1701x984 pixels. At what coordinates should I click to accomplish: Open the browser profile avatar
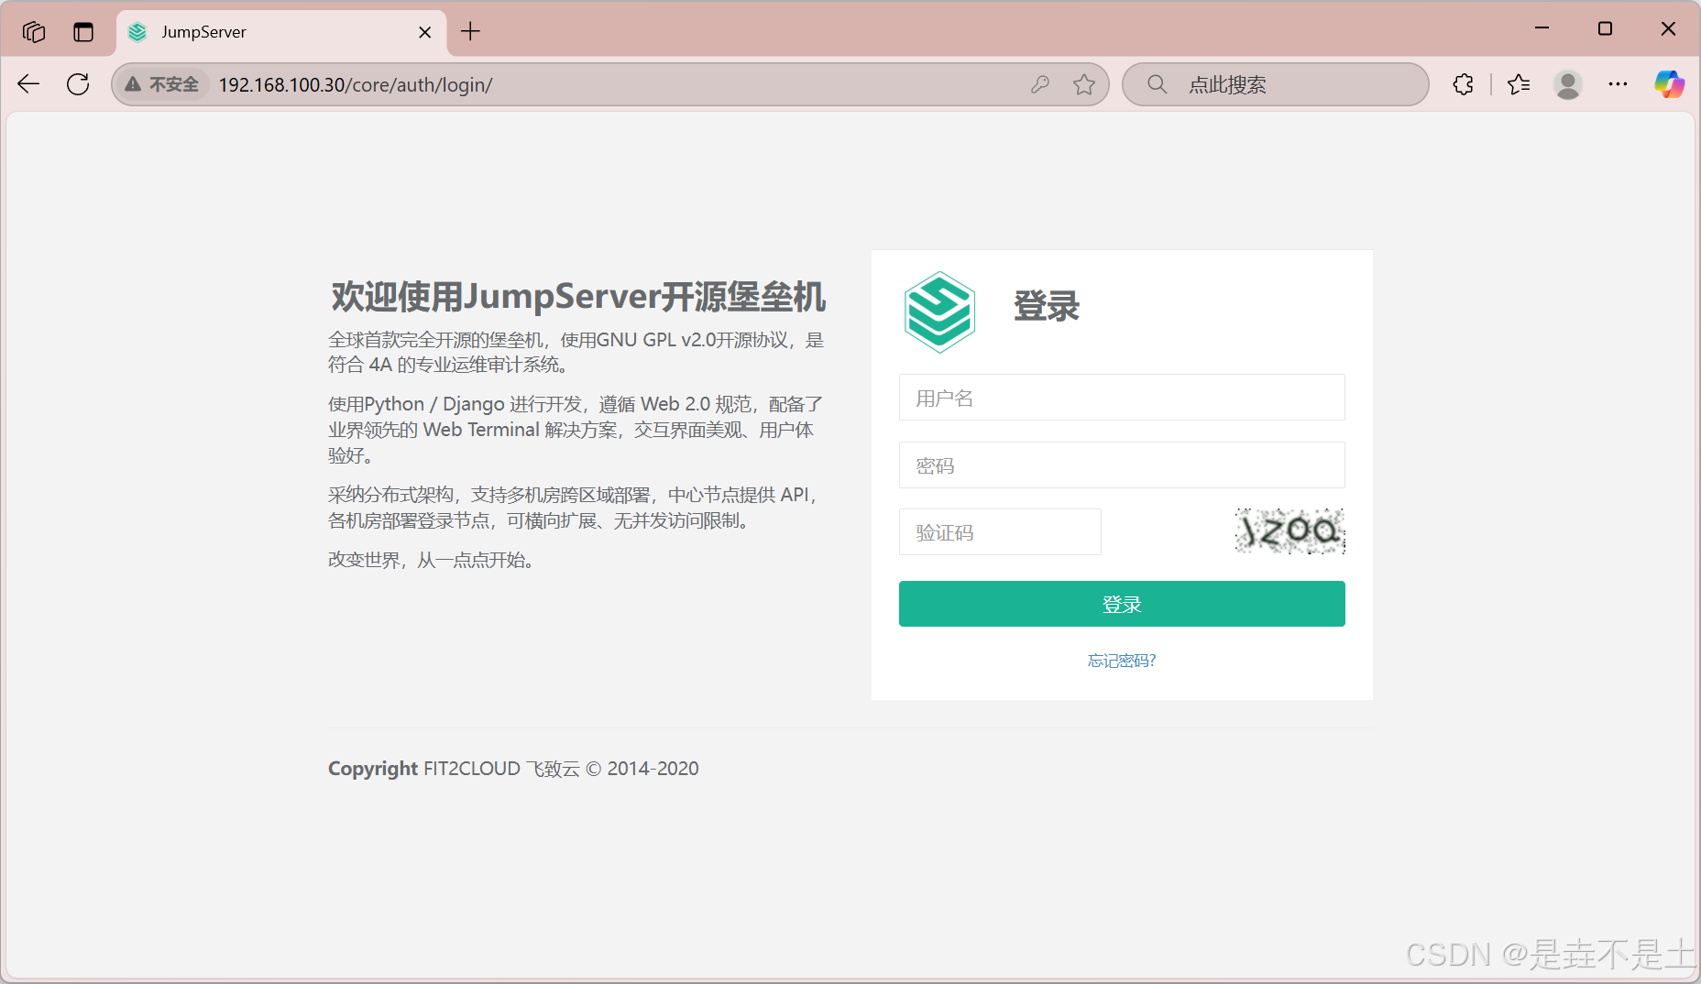pyautogui.click(x=1568, y=84)
